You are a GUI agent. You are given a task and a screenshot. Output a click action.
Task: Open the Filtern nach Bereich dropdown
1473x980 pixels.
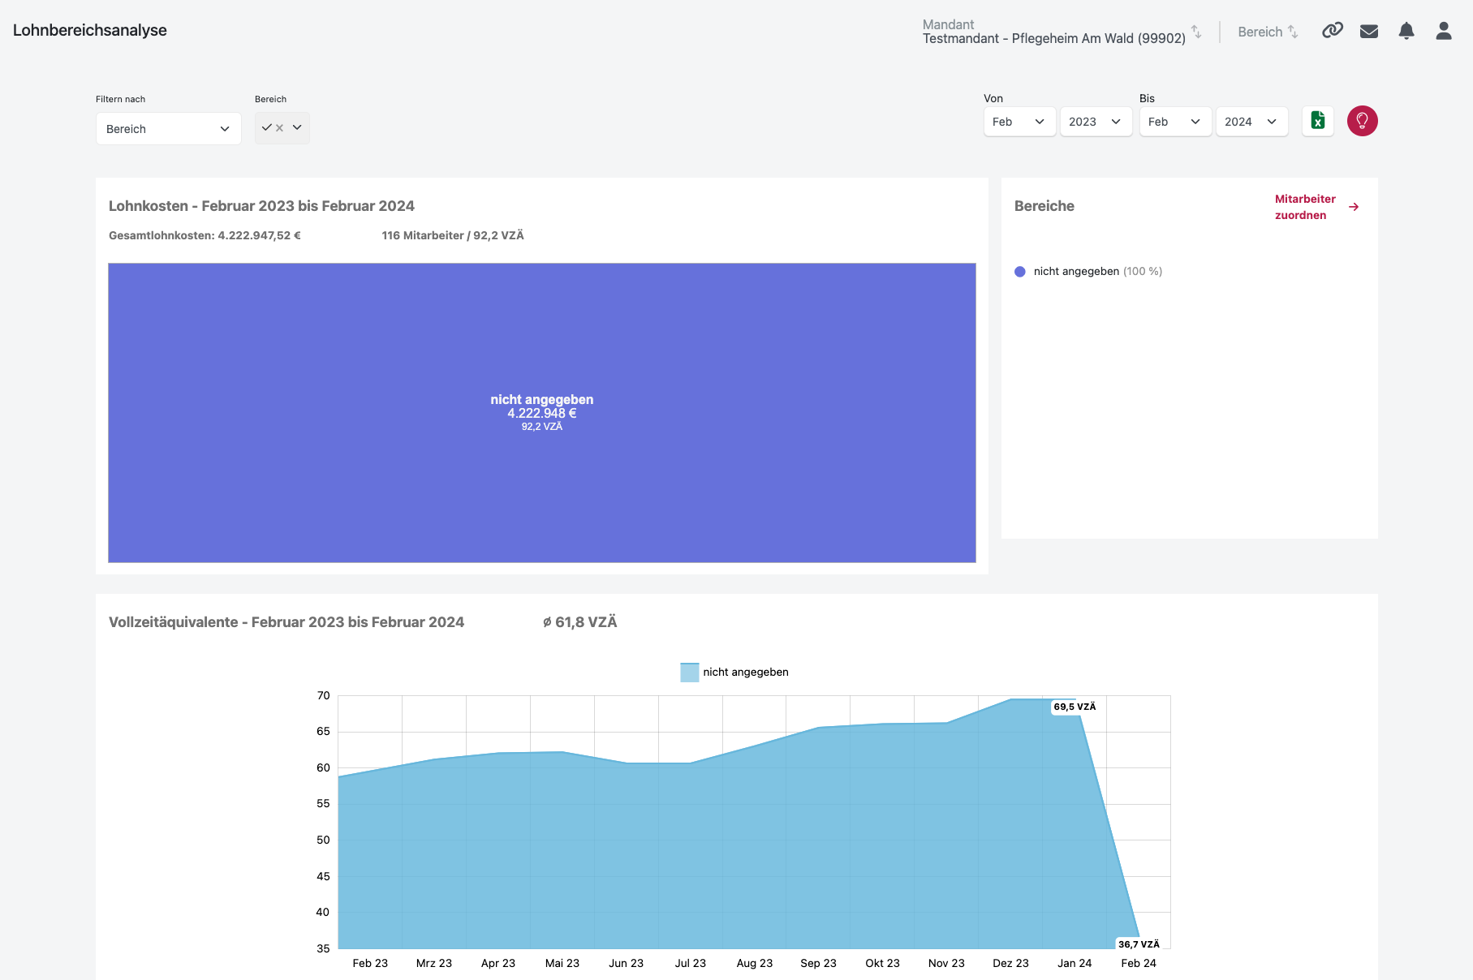168,129
